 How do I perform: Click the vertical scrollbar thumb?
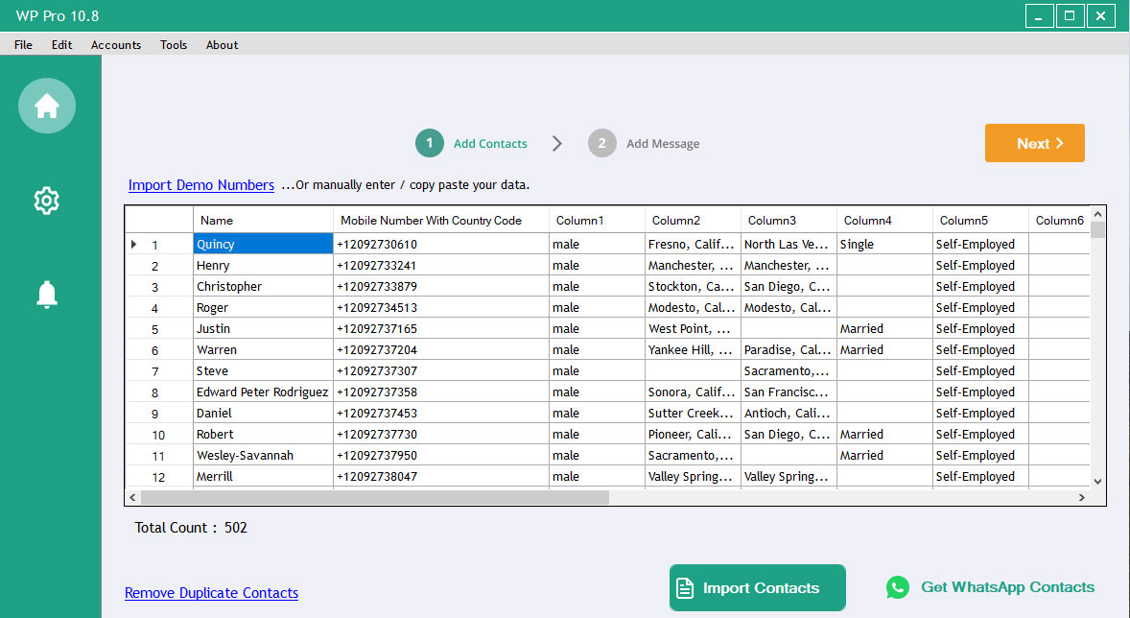(x=1097, y=230)
